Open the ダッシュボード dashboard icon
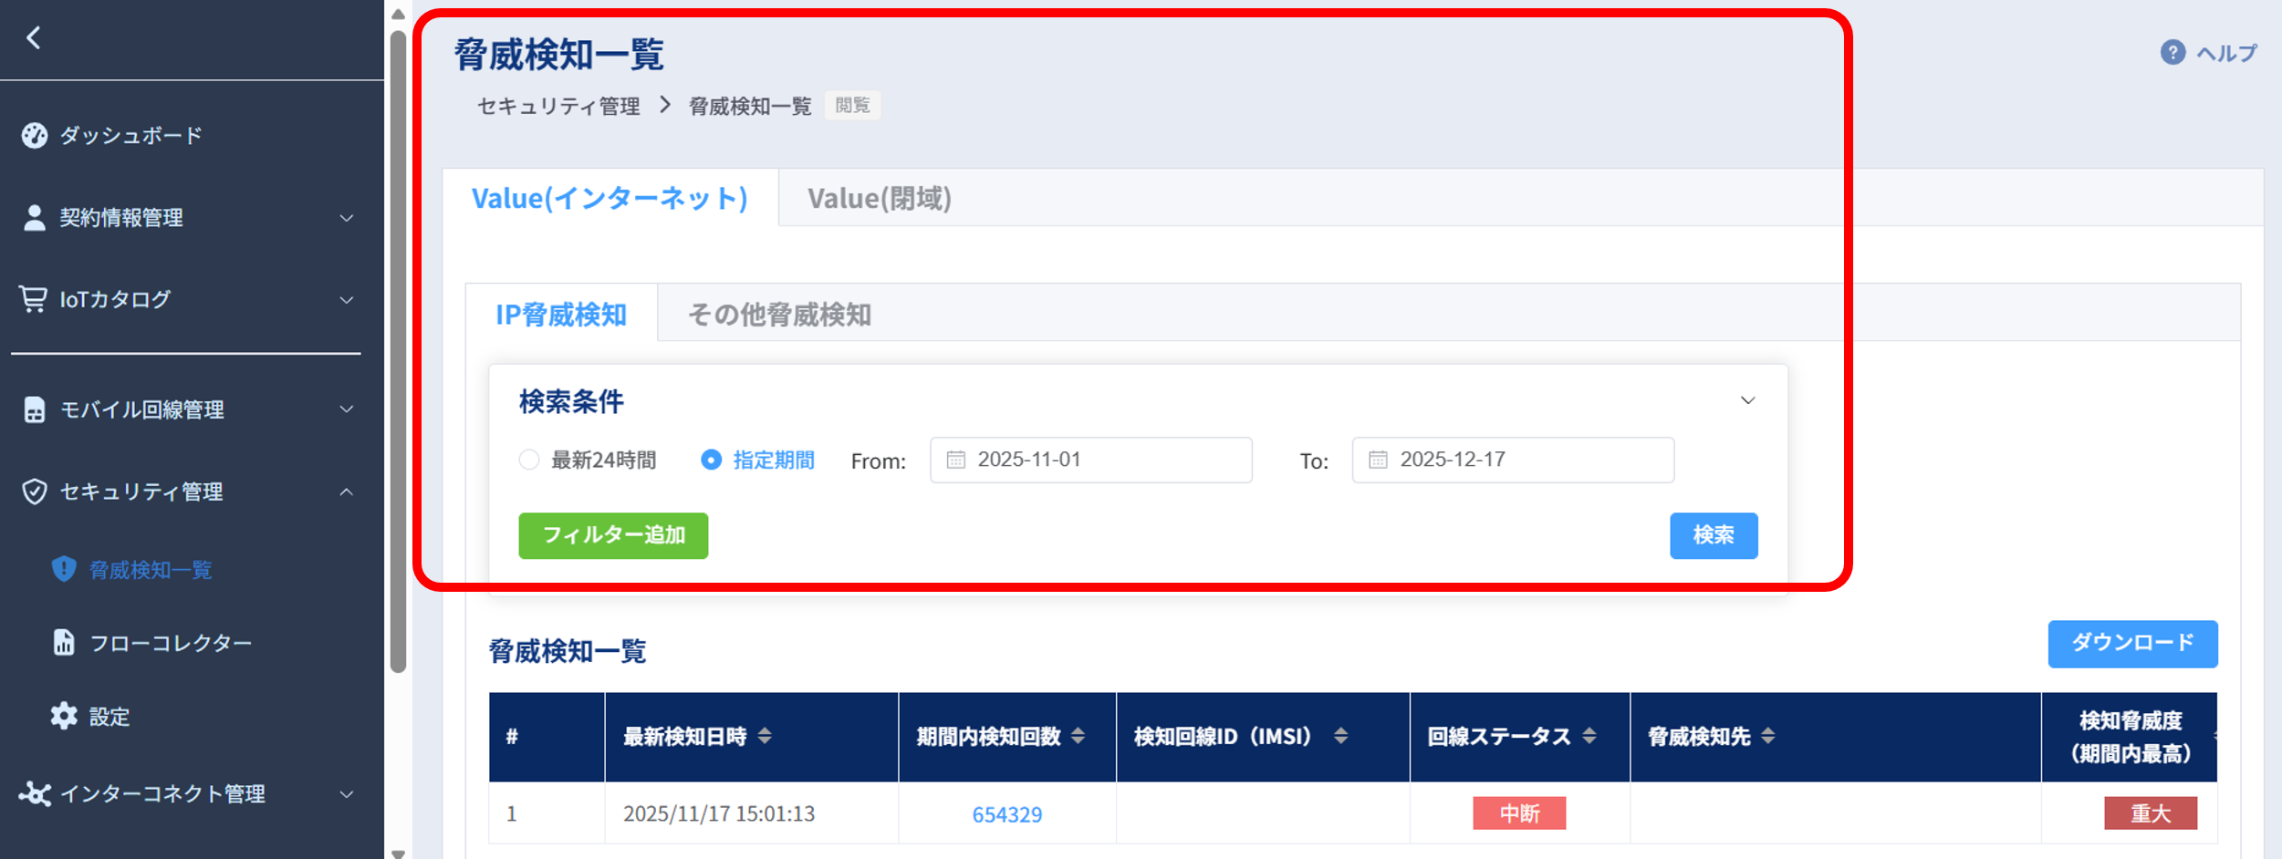This screenshot has width=2282, height=859. (35, 136)
